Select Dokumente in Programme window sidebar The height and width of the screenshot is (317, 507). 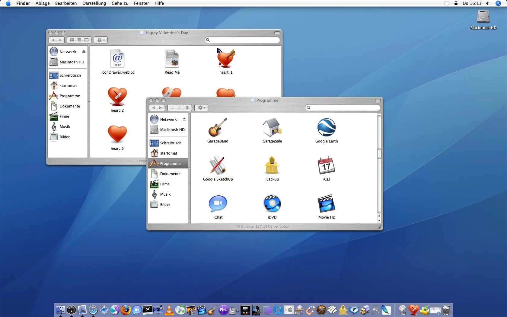pos(168,174)
